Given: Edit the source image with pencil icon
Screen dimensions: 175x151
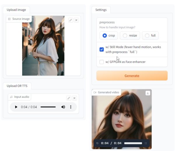Looking at the screenshot, I should 71,20.
